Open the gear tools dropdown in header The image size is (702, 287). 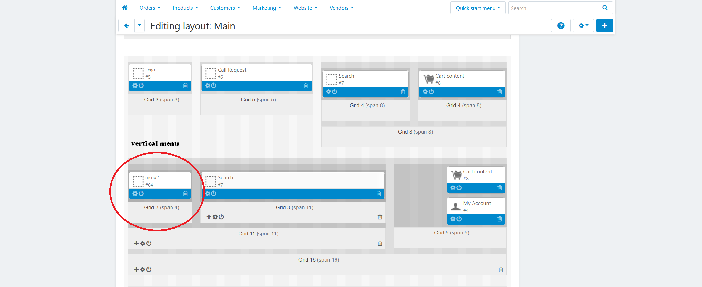(x=583, y=25)
